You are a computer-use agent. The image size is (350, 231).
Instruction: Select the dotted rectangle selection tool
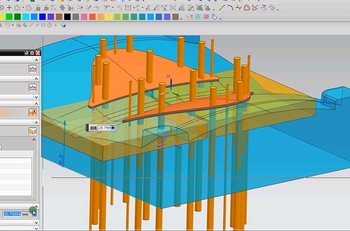coord(8,25)
